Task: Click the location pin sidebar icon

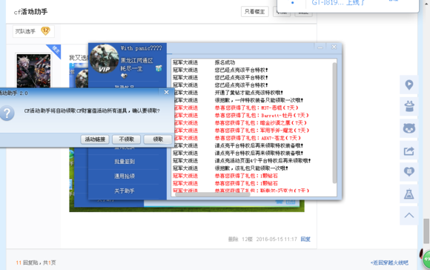Action: (409, 85)
